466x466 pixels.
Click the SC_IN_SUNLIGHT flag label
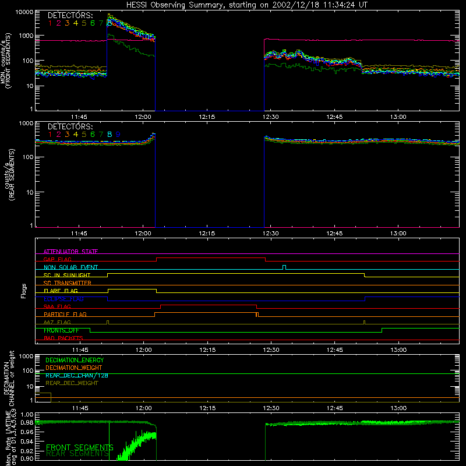pyautogui.click(x=67, y=275)
